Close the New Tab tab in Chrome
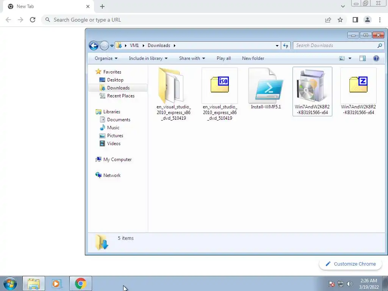Viewport: 388px width, 291px height. point(88,6)
